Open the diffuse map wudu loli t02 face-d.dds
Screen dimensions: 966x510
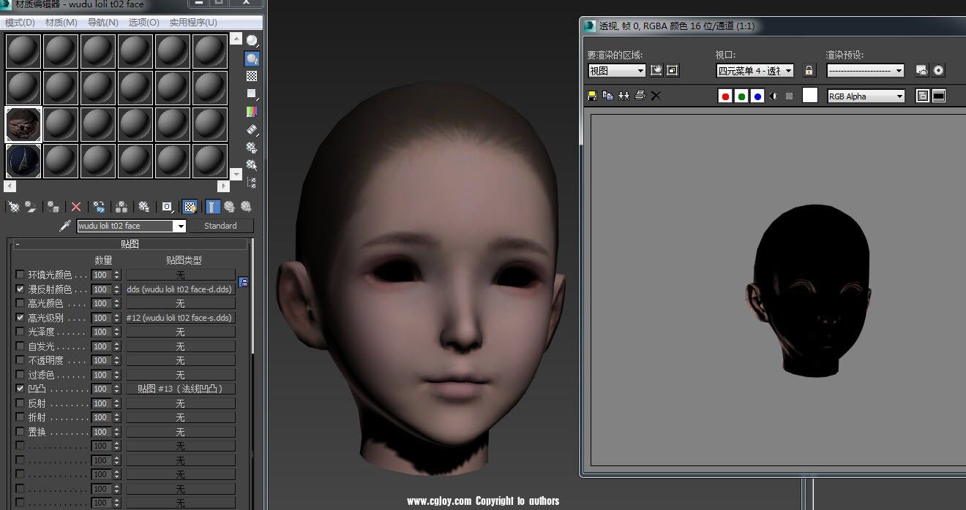(180, 289)
